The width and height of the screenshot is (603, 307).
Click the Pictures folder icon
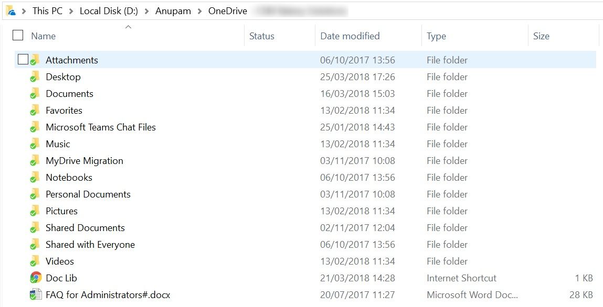(x=35, y=211)
